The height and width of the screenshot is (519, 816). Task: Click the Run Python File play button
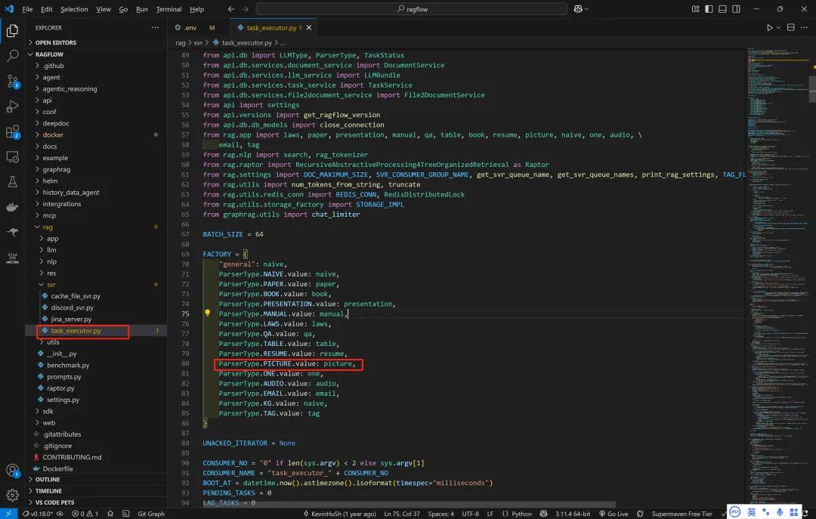(x=770, y=28)
